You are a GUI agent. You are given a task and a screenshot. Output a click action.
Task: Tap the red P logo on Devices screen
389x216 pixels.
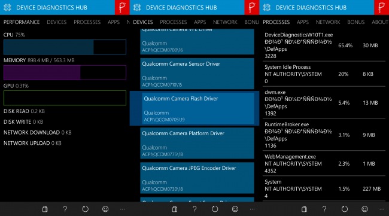[x=252, y=7]
